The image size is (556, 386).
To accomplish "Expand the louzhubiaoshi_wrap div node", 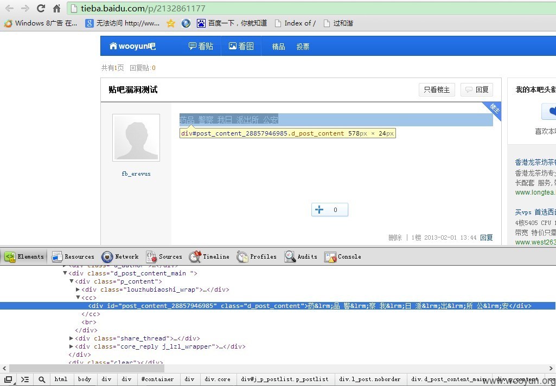I will tap(78, 289).
